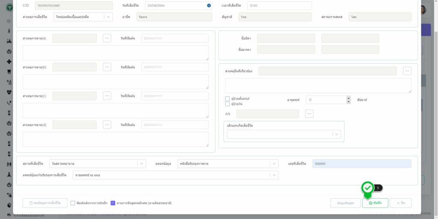The height and width of the screenshot is (219, 438).
Task: Open lookup for cause of death (b)
Action: coord(107,67)
